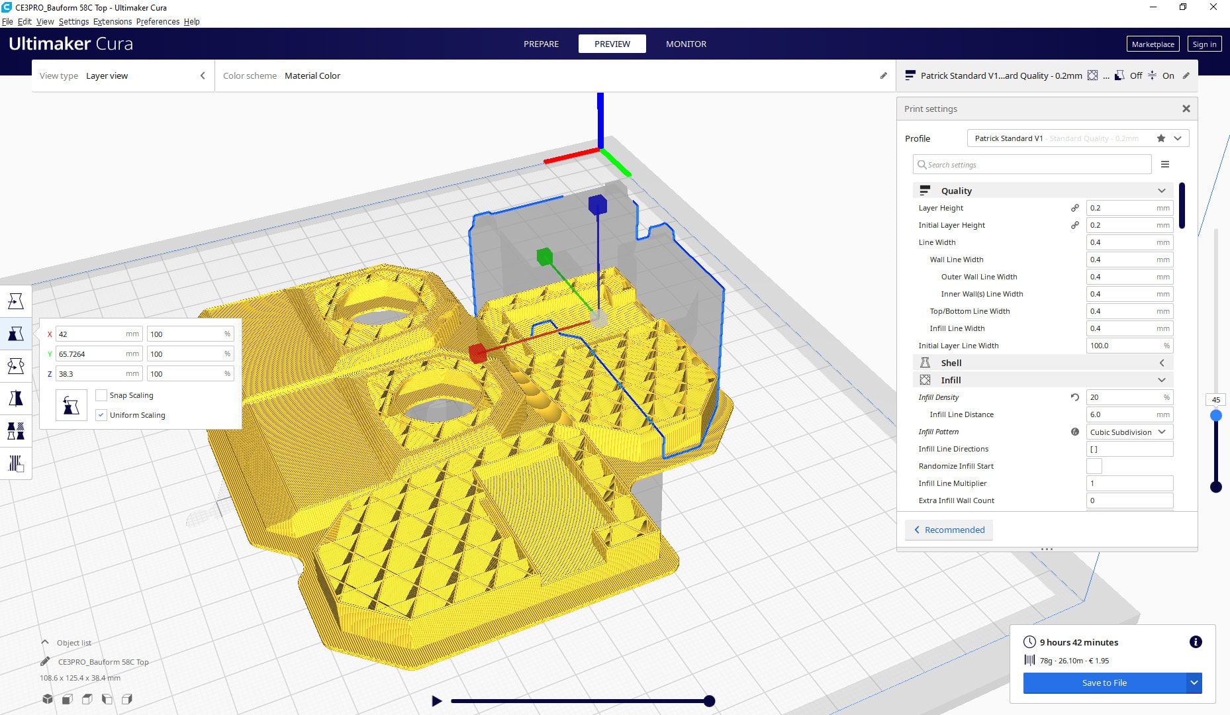
Task: Click the simulation path slider handle
Action: (709, 700)
